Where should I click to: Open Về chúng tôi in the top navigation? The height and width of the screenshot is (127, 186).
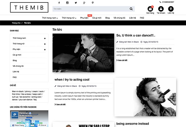click(119, 18)
